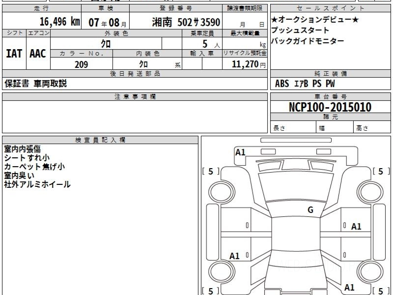Click the 幅 width cell
The height and width of the screenshot is (295, 393).
(335, 127)
